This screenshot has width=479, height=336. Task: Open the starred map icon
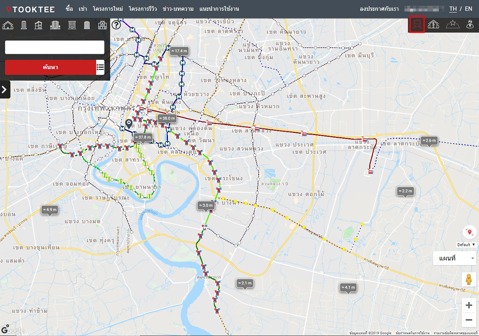(453, 25)
